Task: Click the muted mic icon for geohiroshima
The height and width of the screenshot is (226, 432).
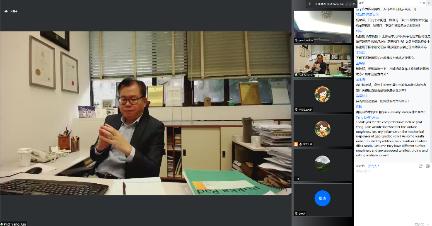Action: pos(296,40)
